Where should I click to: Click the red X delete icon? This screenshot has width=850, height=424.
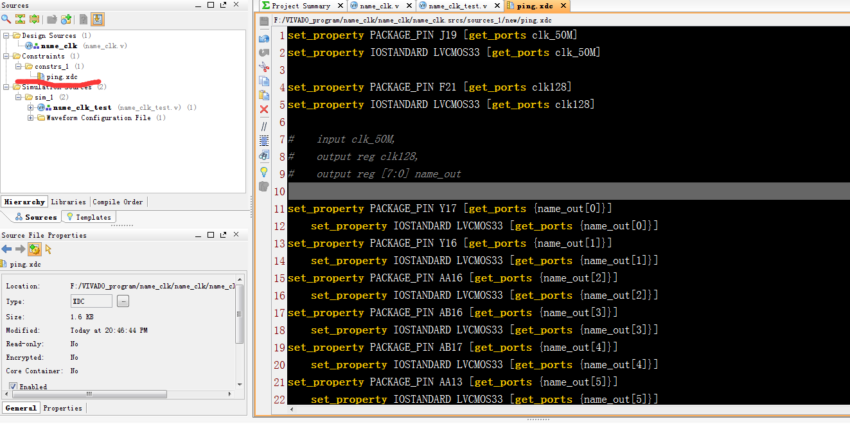pyautogui.click(x=263, y=109)
